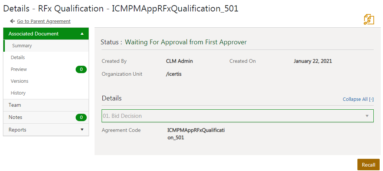Open the Team section
This screenshot has height=171, width=383.
coord(15,105)
